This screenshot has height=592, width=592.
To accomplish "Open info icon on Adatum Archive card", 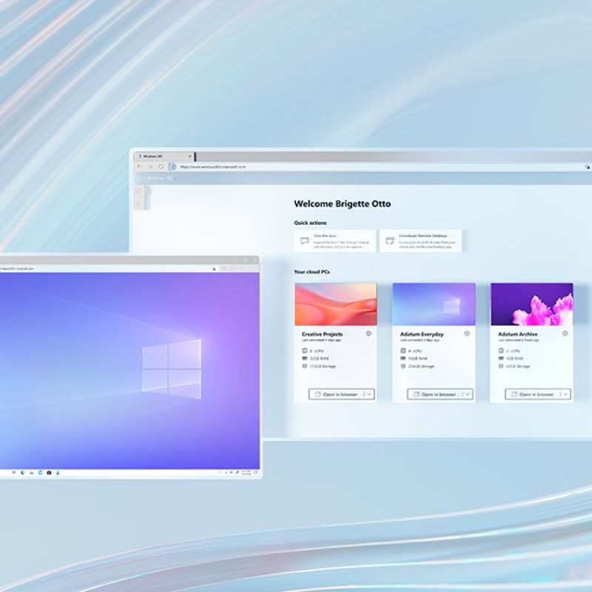I will tap(565, 334).
